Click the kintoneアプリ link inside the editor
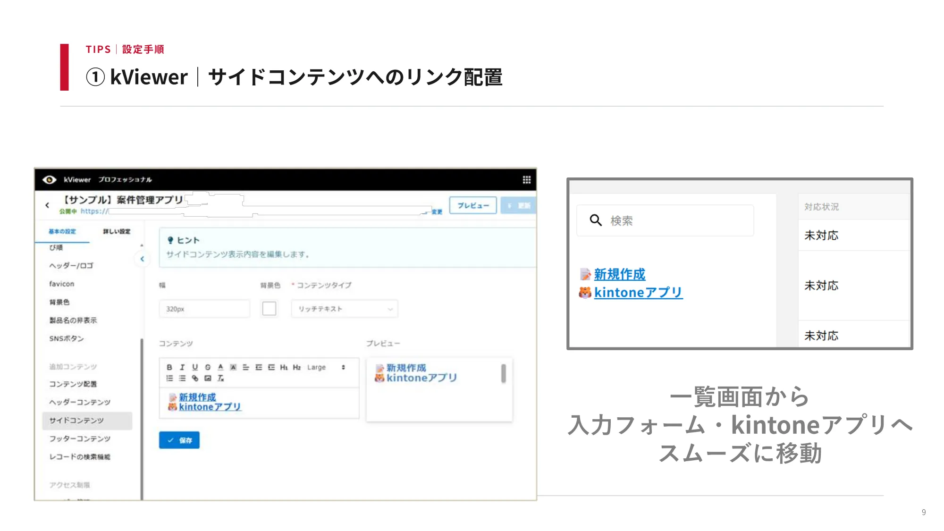 [x=210, y=407]
